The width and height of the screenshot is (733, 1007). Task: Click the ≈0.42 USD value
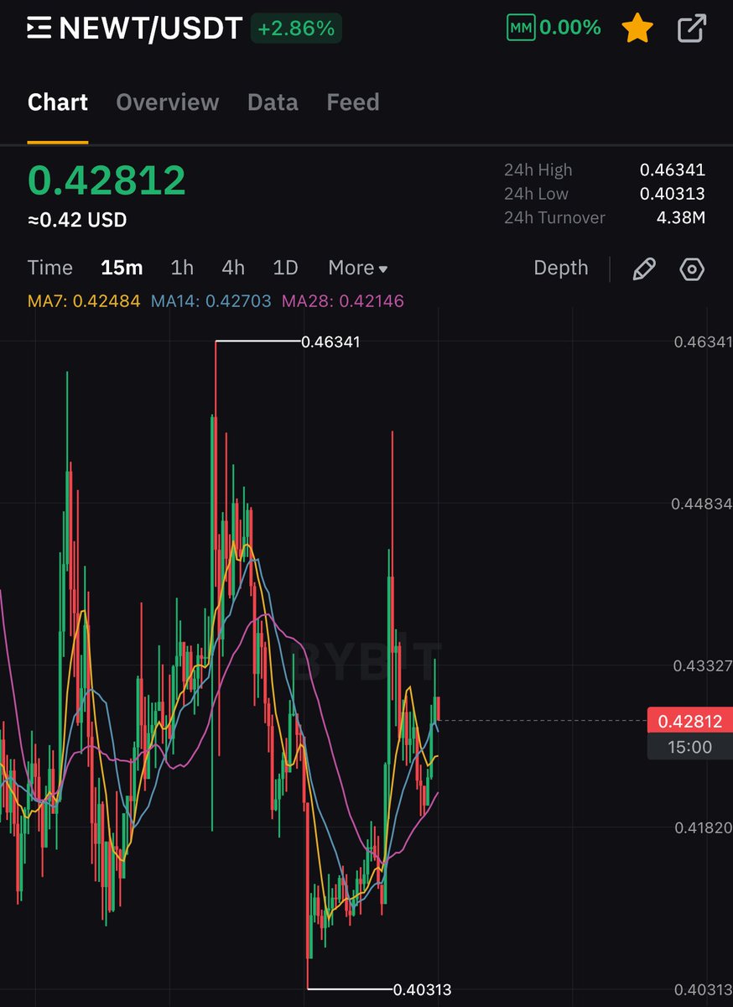(77, 220)
